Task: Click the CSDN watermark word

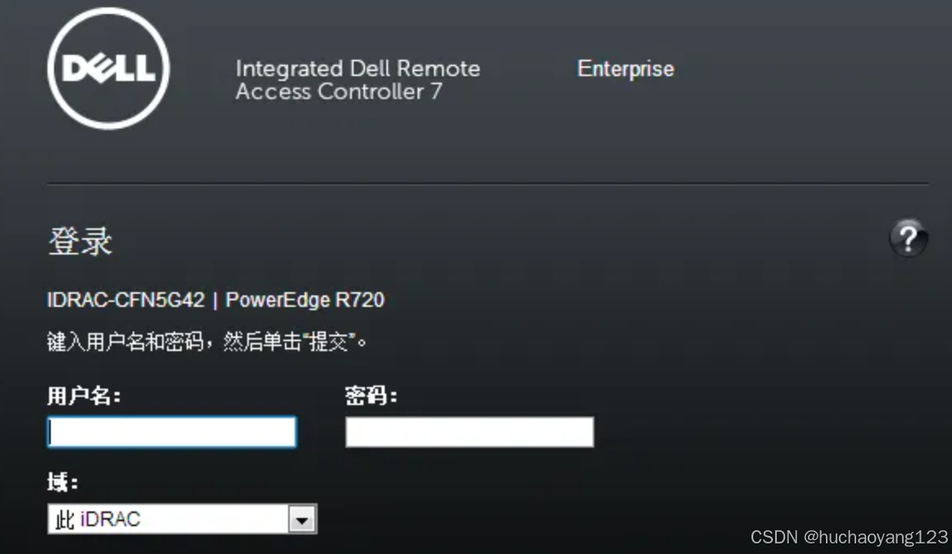Action: click(x=774, y=538)
